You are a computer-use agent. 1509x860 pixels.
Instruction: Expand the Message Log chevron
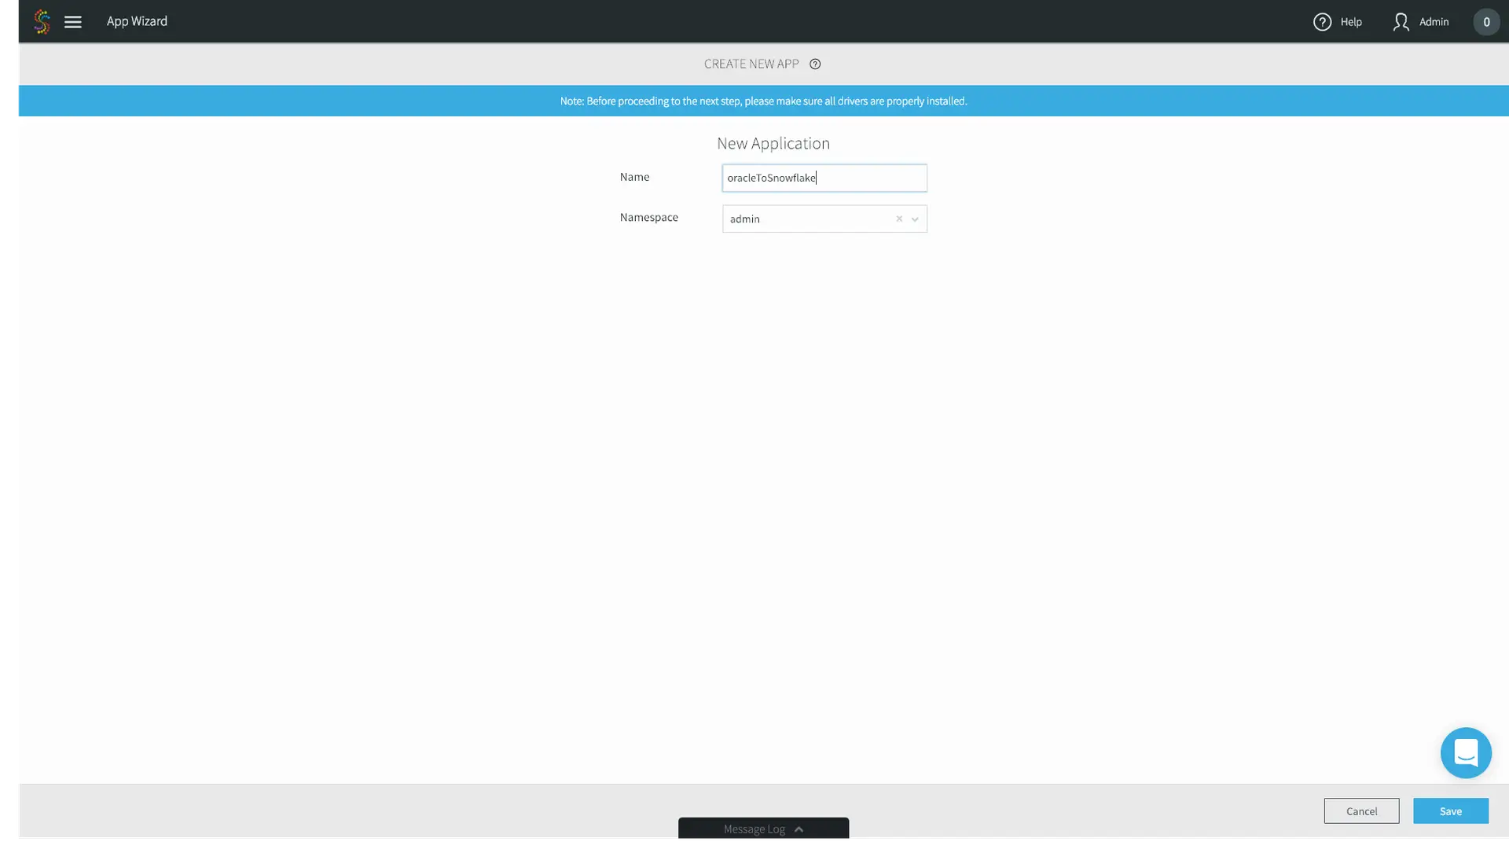(799, 829)
